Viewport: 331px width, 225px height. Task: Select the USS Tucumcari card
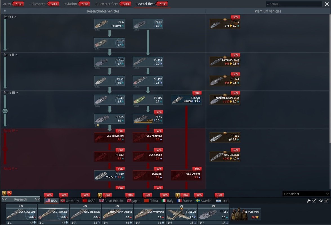pyautogui.click(x=109, y=138)
